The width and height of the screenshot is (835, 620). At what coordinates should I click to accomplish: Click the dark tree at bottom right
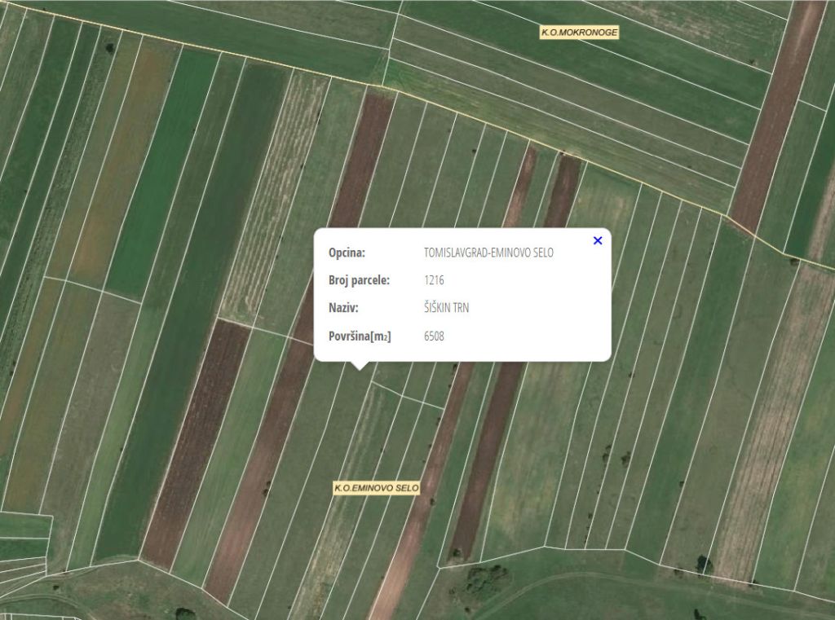click(x=703, y=564)
